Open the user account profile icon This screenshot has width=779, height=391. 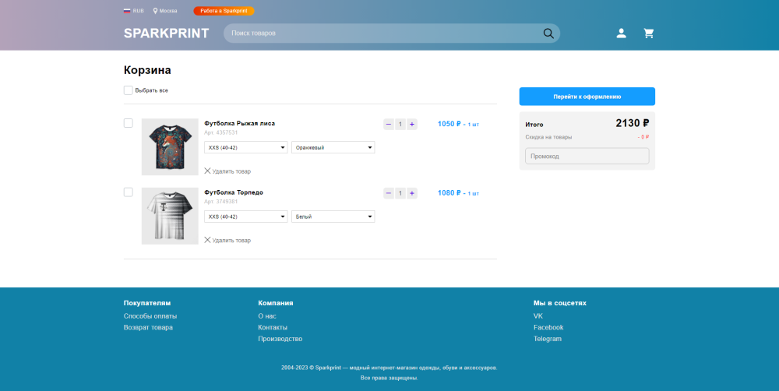[x=621, y=33]
